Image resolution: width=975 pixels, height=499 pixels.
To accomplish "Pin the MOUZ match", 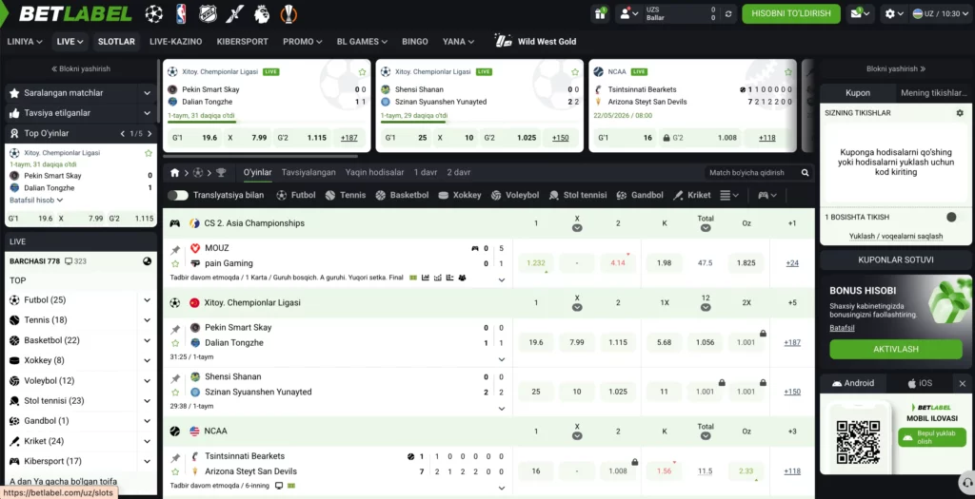I will point(175,249).
